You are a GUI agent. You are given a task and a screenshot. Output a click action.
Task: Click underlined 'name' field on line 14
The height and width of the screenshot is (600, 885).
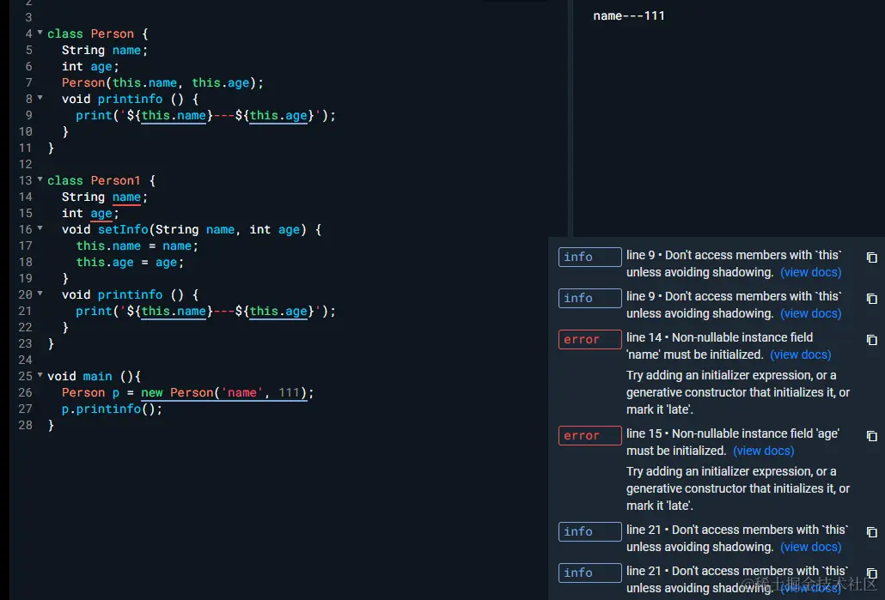tap(126, 197)
